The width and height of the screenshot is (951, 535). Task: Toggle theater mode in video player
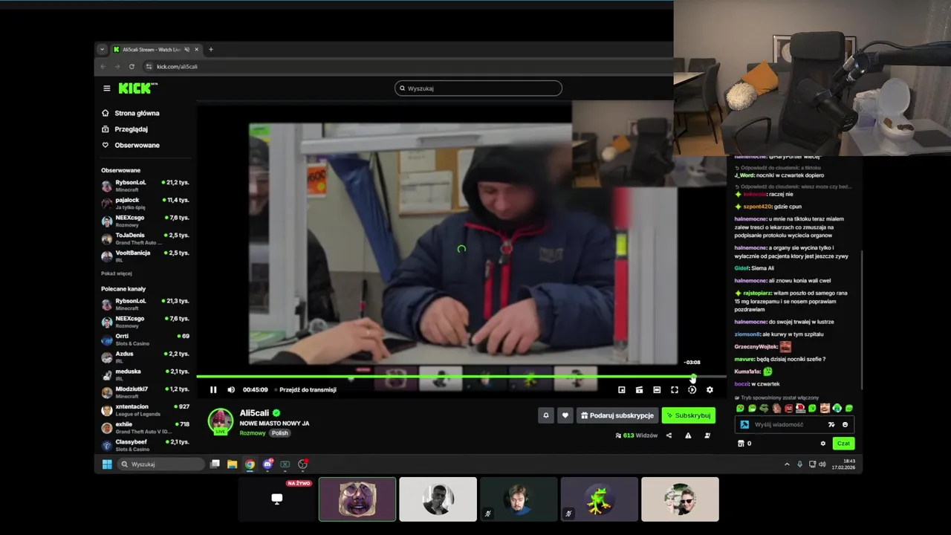[x=657, y=389]
